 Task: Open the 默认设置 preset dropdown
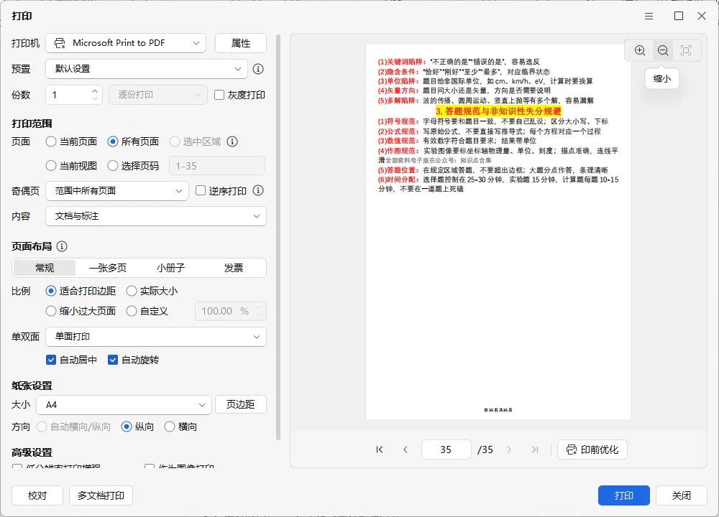click(x=147, y=69)
